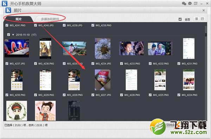211x139 pixels.
Task: Toggle the 全选 select-all checkbox
Action: pyautogui.click(x=180, y=19)
